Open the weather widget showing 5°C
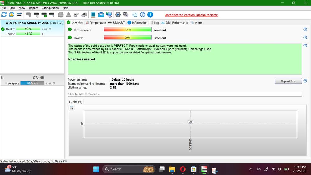This screenshot has height=175, width=311. [18, 169]
